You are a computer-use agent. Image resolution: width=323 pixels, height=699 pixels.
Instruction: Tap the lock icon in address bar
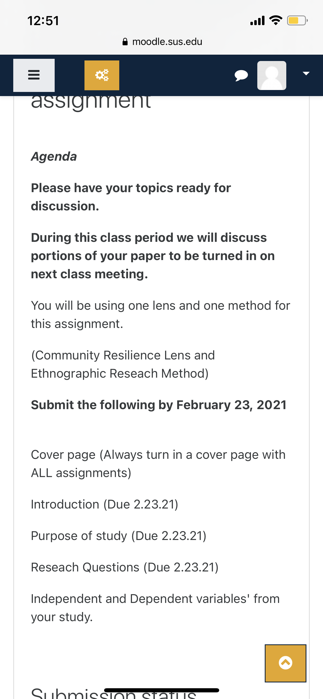(x=125, y=42)
